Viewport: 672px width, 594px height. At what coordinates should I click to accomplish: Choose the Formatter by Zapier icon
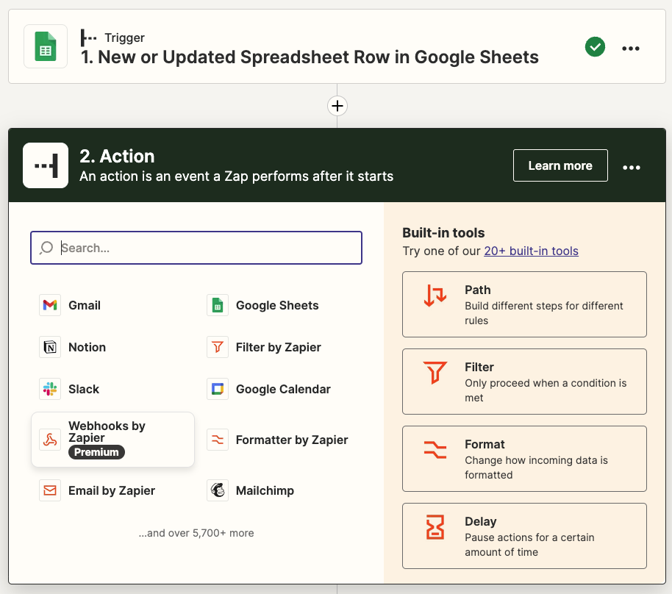(x=218, y=440)
